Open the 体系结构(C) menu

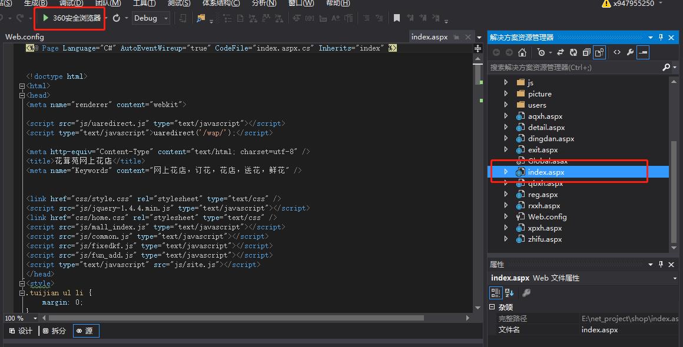tap(221, 3)
